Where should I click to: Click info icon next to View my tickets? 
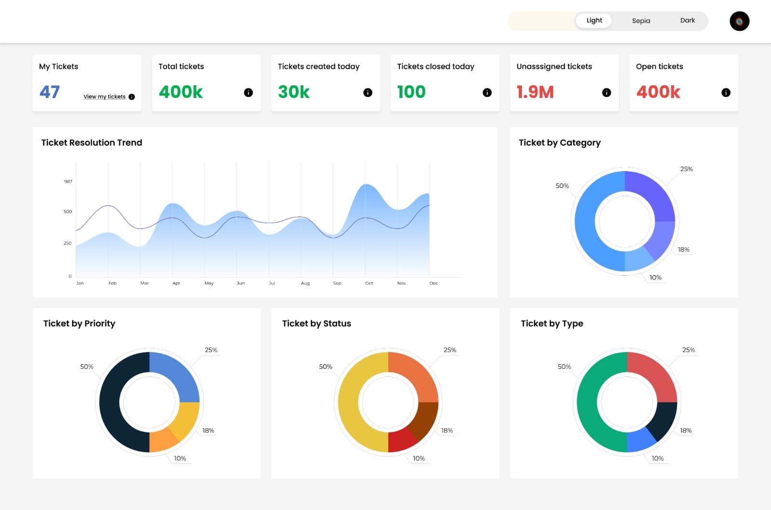point(132,97)
